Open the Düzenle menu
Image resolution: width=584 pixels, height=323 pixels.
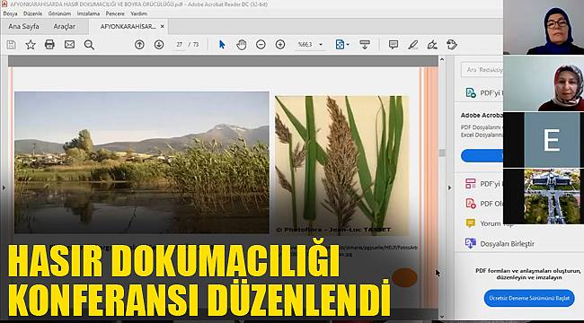pos(32,13)
